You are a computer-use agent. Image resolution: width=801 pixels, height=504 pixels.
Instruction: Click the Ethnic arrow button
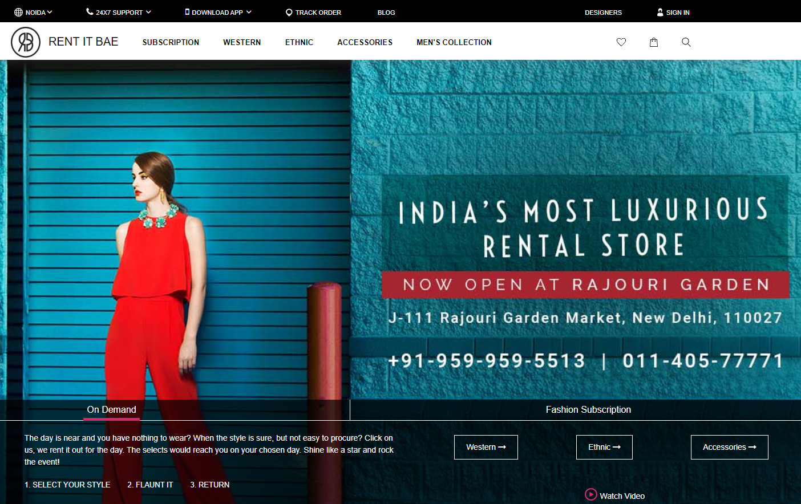click(x=604, y=447)
